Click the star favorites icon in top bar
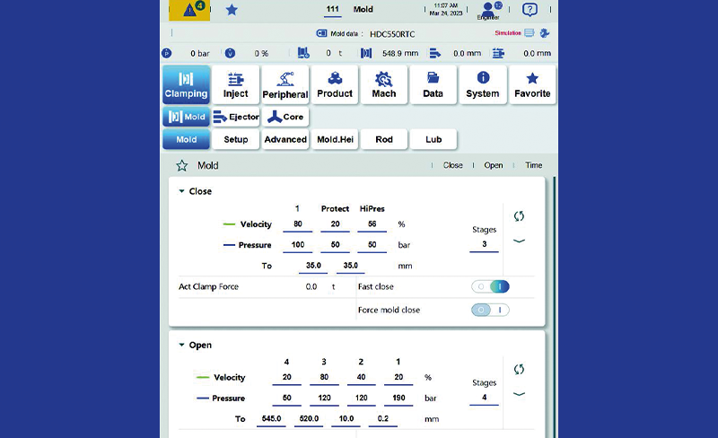718x438 pixels. point(232,10)
